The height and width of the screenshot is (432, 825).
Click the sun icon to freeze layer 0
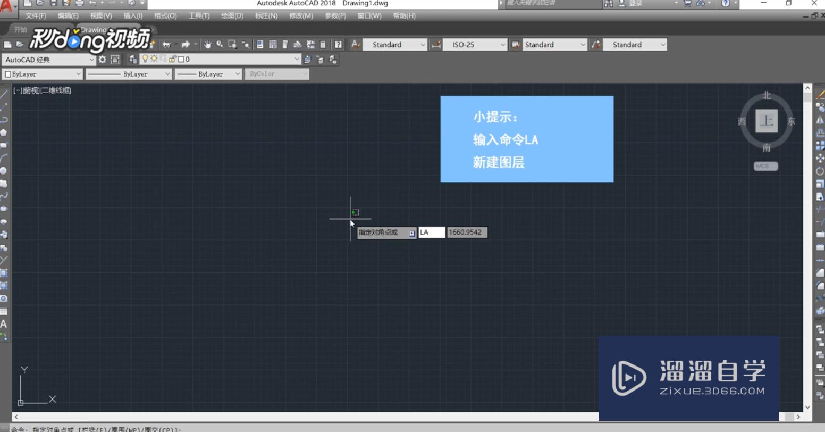pos(154,59)
